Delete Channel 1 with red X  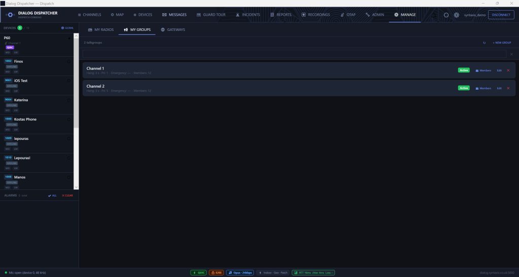(x=508, y=70)
